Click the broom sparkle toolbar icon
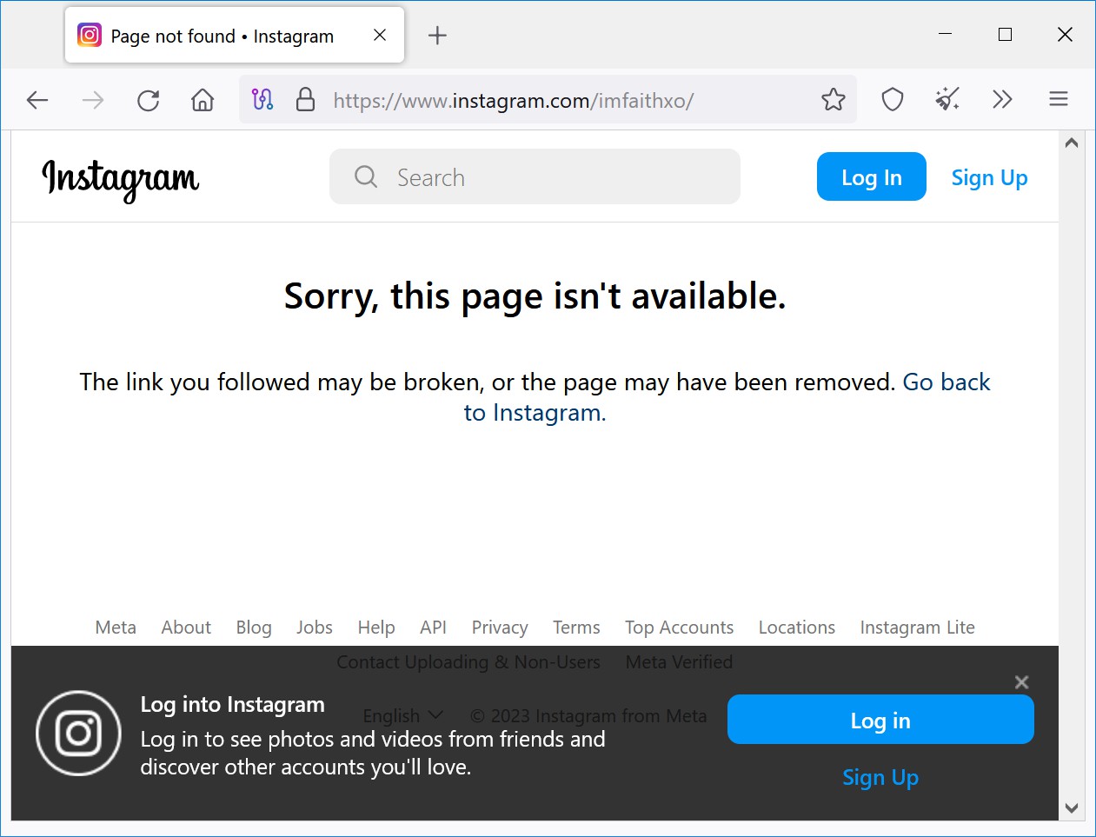1096x837 pixels. click(947, 99)
